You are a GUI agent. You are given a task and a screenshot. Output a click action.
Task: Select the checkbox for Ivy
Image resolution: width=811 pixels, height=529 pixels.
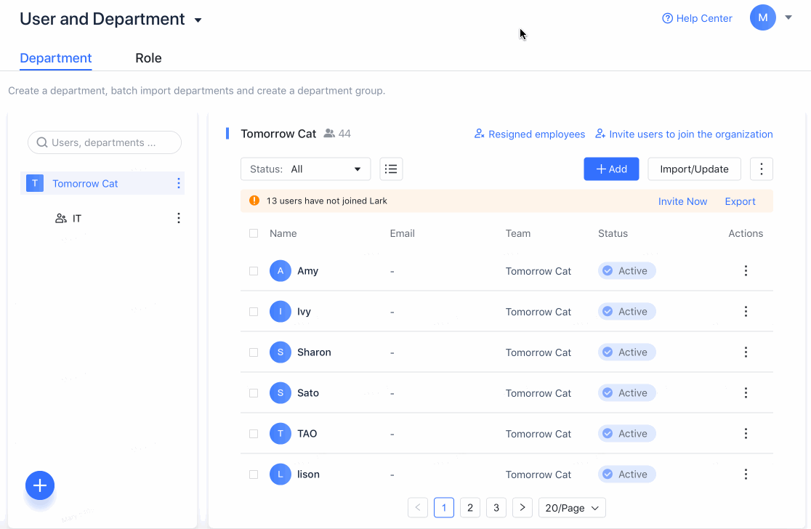coord(254,312)
